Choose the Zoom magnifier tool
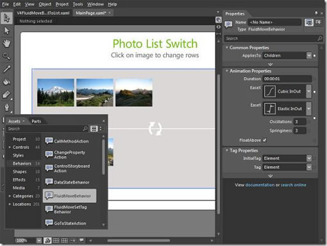This screenshot has height=246, width=327. click(6, 57)
